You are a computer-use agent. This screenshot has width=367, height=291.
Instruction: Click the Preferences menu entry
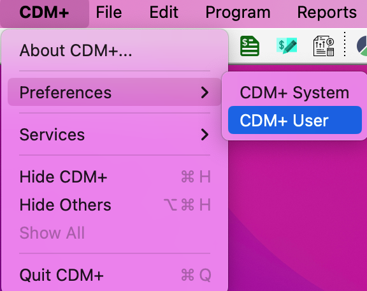[x=115, y=92]
